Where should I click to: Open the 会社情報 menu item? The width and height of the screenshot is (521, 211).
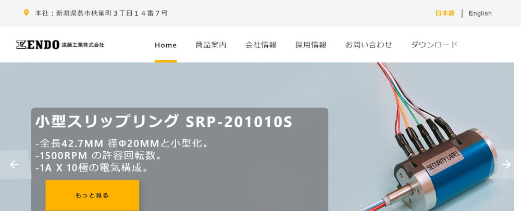click(x=261, y=45)
